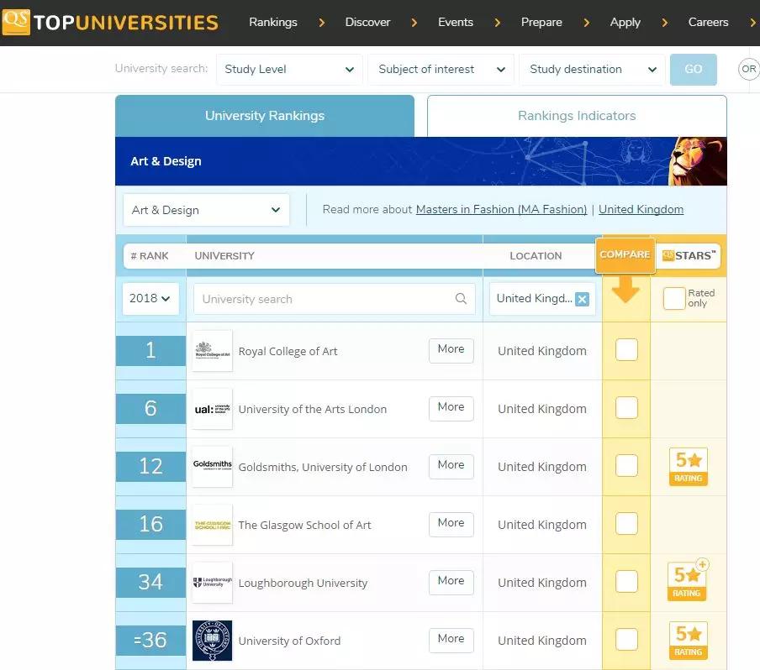Click the Oxford 5 star rating badge
Viewport: 760px width, 670px height.
point(689,641)
